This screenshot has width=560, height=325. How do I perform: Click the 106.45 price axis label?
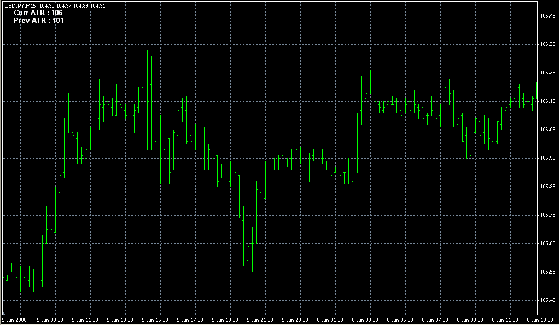pyautogui.click(x=548, y=16)
